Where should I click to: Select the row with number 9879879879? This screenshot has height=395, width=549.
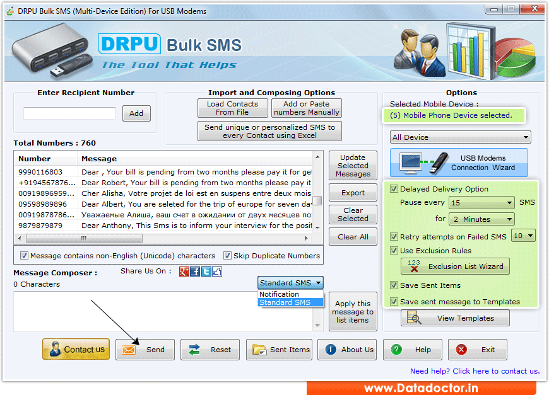point(163,226)
